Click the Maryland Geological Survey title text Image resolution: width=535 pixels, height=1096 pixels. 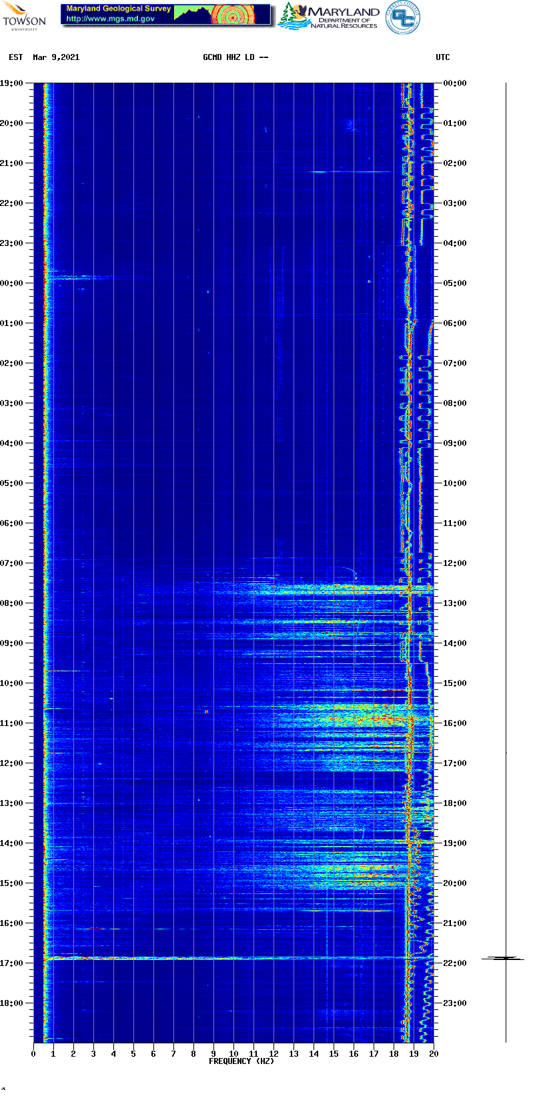[x=118, y=9]
